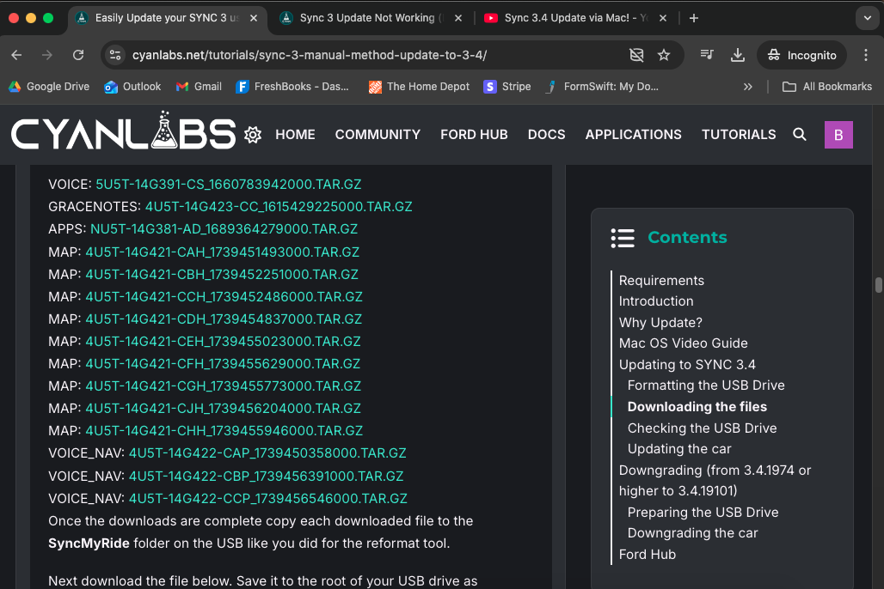
Task: Open the Google Drive bookmark
Action: (x=49, y=87)
